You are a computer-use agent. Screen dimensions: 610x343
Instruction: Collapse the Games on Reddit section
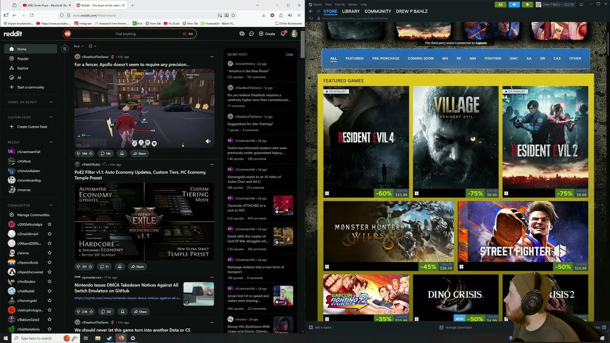click(x=51, y=102)
